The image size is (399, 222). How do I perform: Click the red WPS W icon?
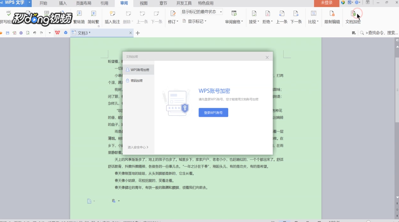pyautogui.click(x=57, y=33)
